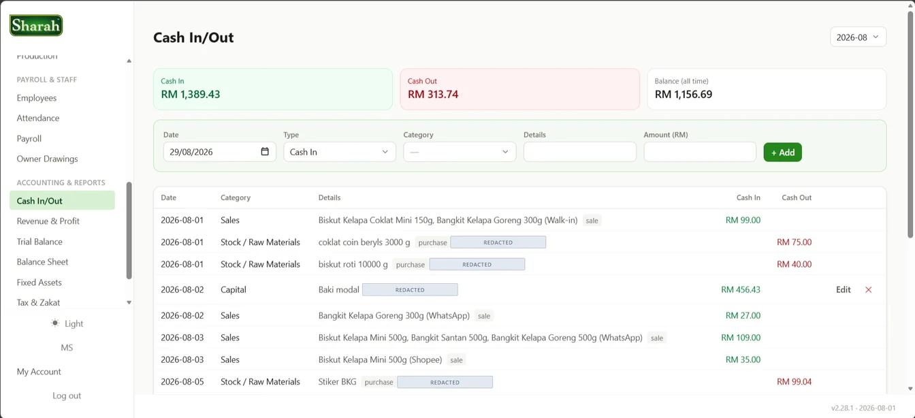Select Cash In/Out sidebar item

point(62,201)
